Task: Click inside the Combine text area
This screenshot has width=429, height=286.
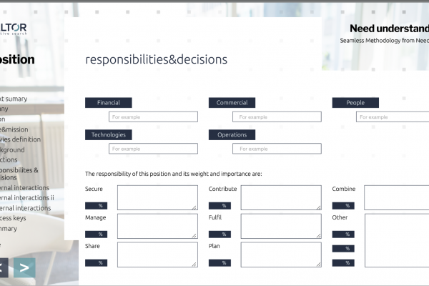Action: tap(397, 197)
